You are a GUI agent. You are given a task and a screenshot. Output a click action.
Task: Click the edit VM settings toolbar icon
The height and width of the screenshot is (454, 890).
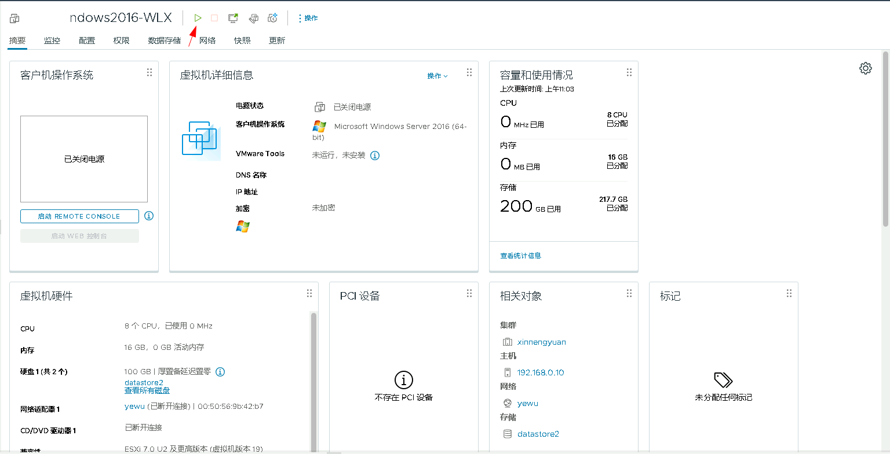253,19
